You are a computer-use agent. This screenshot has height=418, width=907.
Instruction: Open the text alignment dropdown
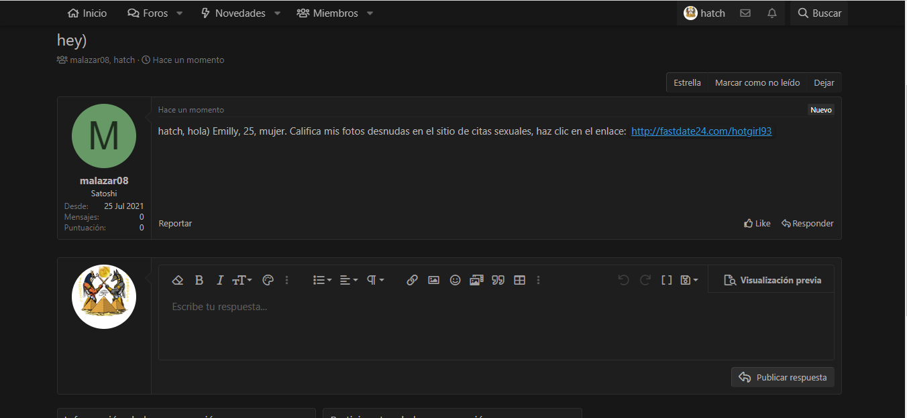[349, 280]
